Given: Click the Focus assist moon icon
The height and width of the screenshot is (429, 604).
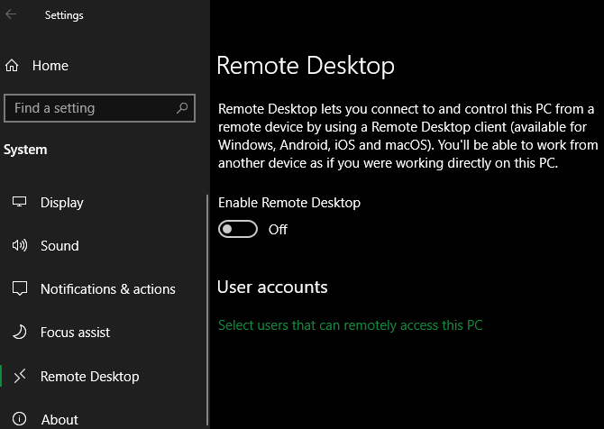Looking at the screenshot, I should coord(20,333).
